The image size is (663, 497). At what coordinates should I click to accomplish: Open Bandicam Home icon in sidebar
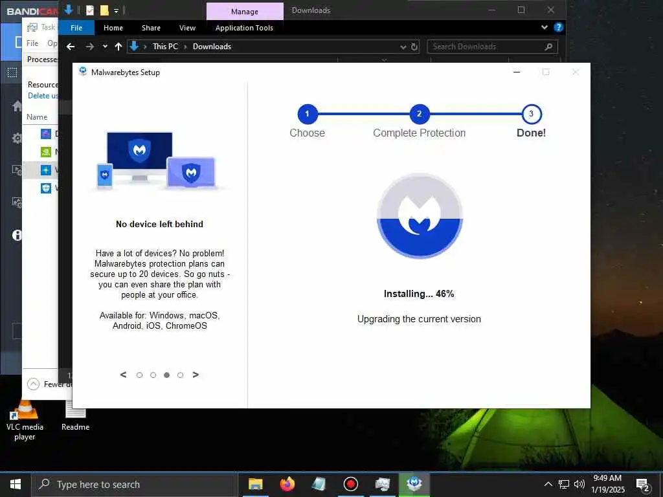click(x=17, y=105)
